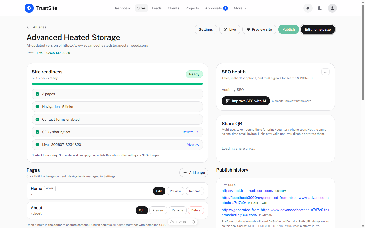Image resolution: width=365 pixels, height=228 pixels.
Task: Follow the View live link
Action: (193, 145)
